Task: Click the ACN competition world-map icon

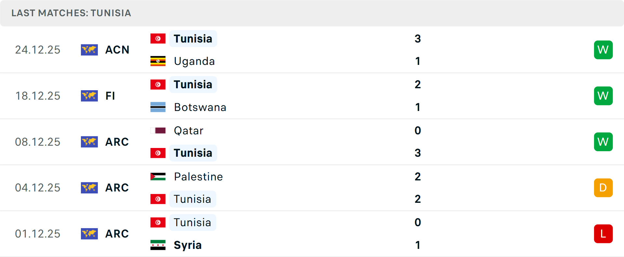Action: (89, 50)
